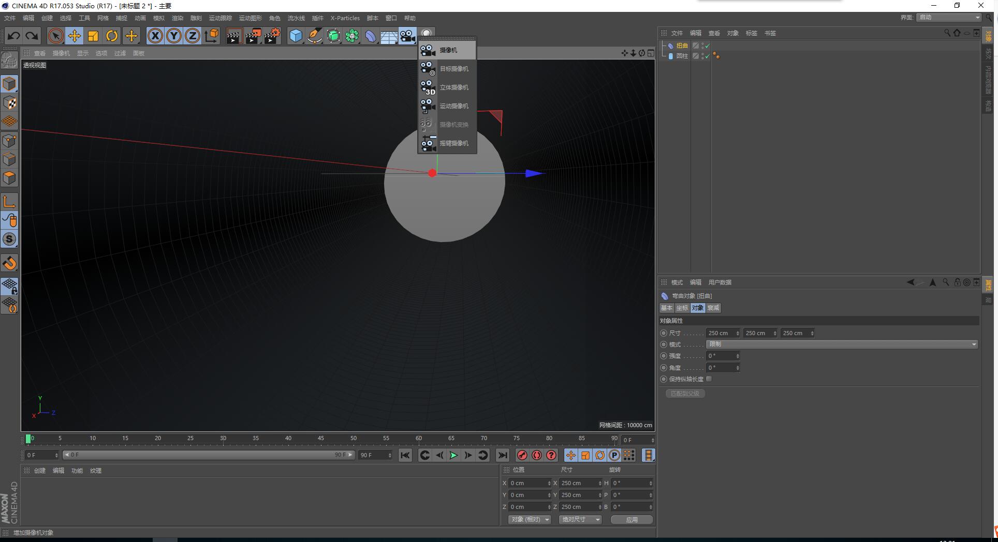Screen dimensions: 998x542
Task: Open the Render Settings clapperboard icon
Action: click(272, 36)
